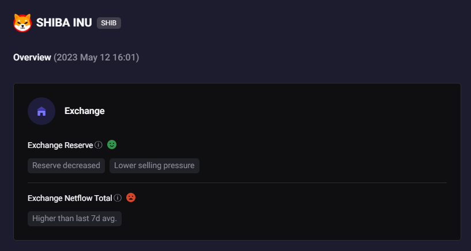
Task: Click the 2023 May 12 16:01 timestamp
Action: (96, 58)
